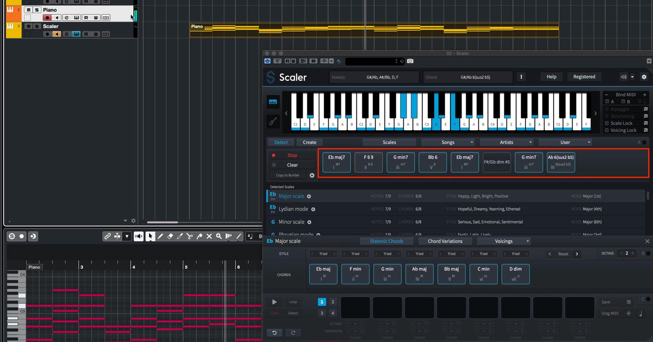Select the Line tool in editor toolbar
Viewport: 653px width, 342px height.
(239, 237)
